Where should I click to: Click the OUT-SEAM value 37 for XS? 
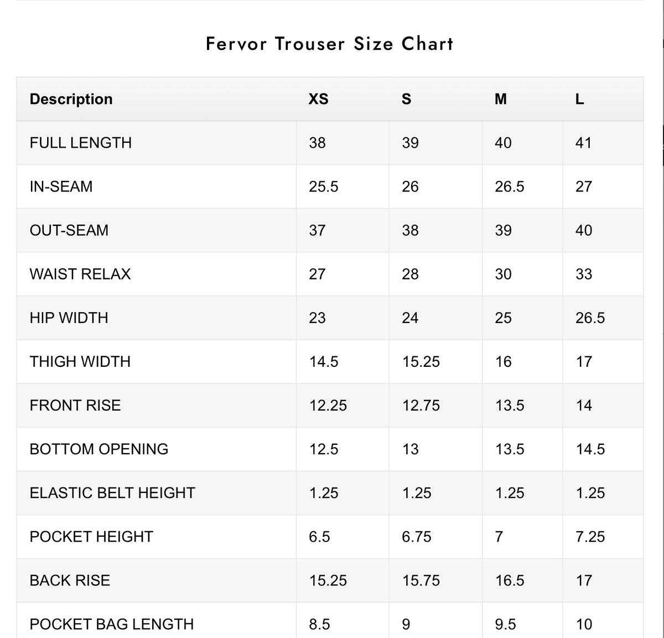pos(317,230)
